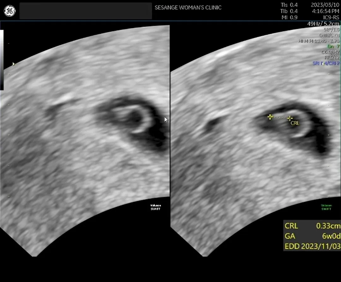Click the date 2023/03/10
Screen dimensions: 341x282
(325, 5)
